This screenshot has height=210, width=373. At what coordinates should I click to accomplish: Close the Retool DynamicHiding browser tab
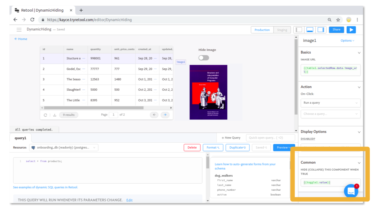71,10
